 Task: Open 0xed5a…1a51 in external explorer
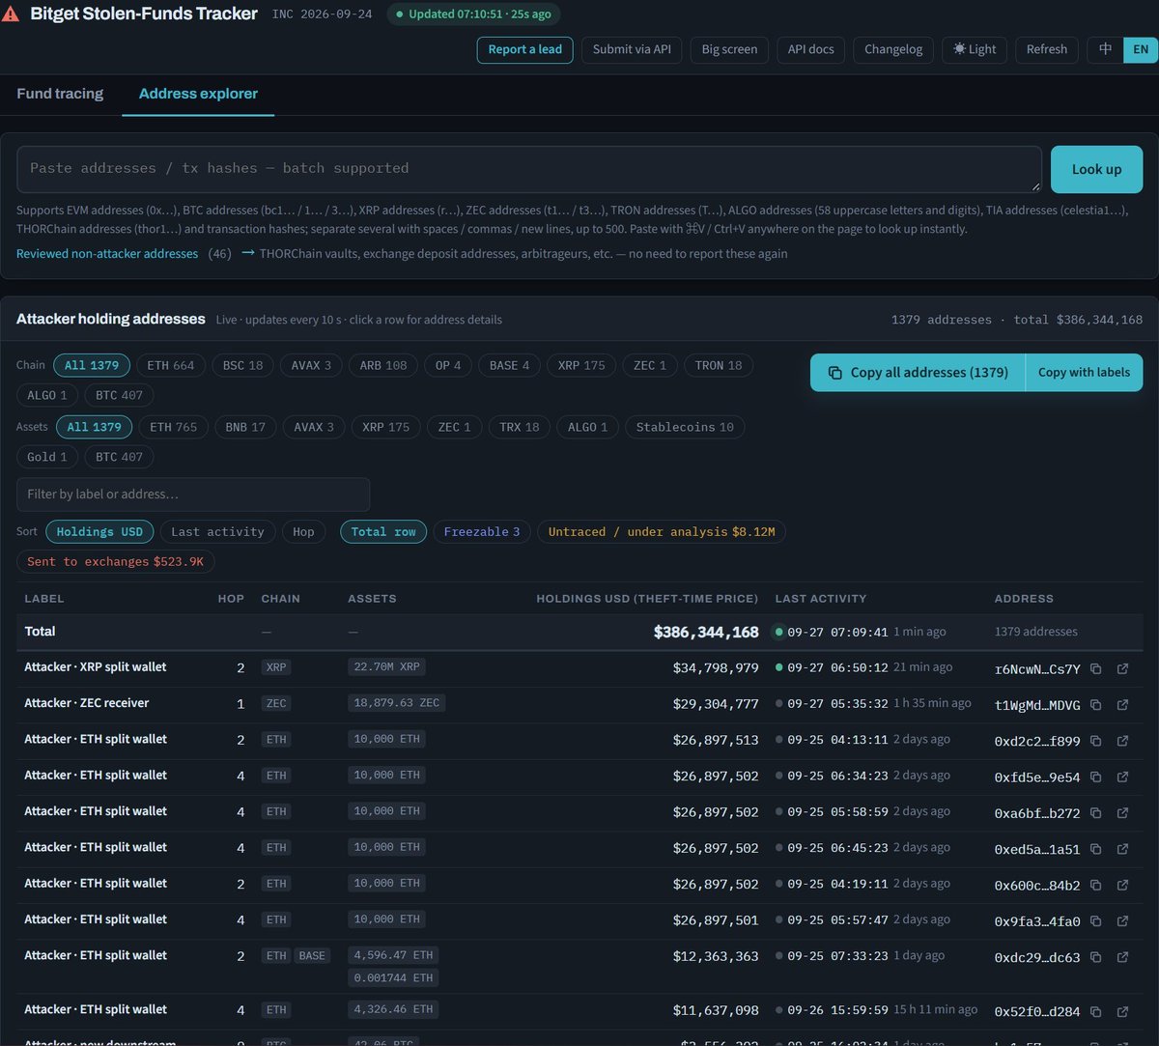point(1122,849)
